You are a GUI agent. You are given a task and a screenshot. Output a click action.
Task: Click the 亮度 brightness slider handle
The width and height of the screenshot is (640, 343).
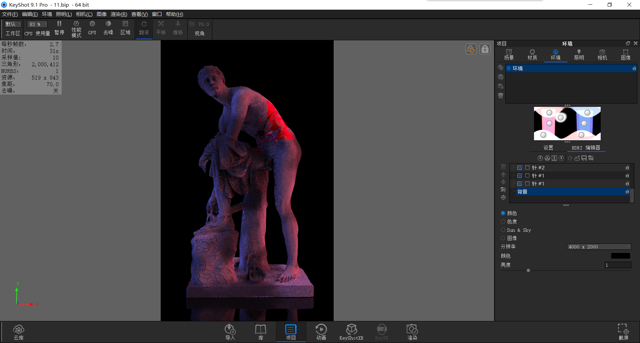(528, 270)
